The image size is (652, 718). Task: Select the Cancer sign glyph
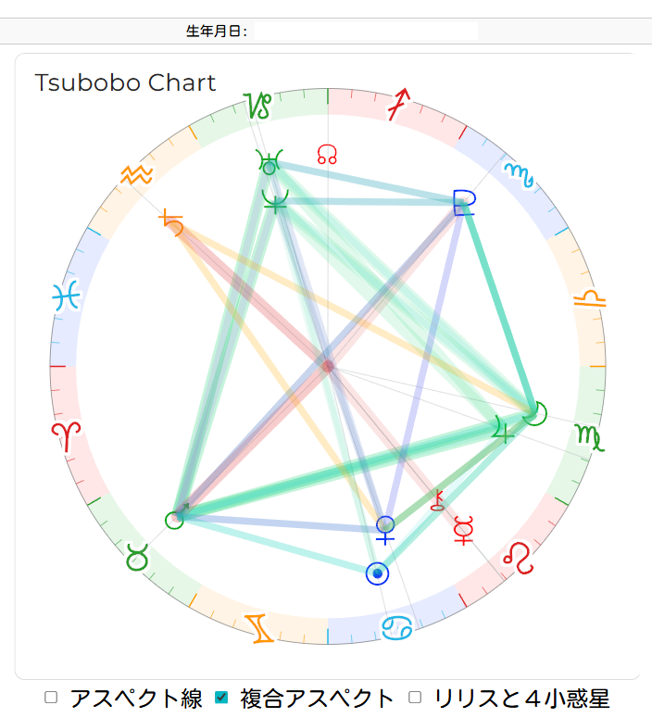tap(397, 627)
